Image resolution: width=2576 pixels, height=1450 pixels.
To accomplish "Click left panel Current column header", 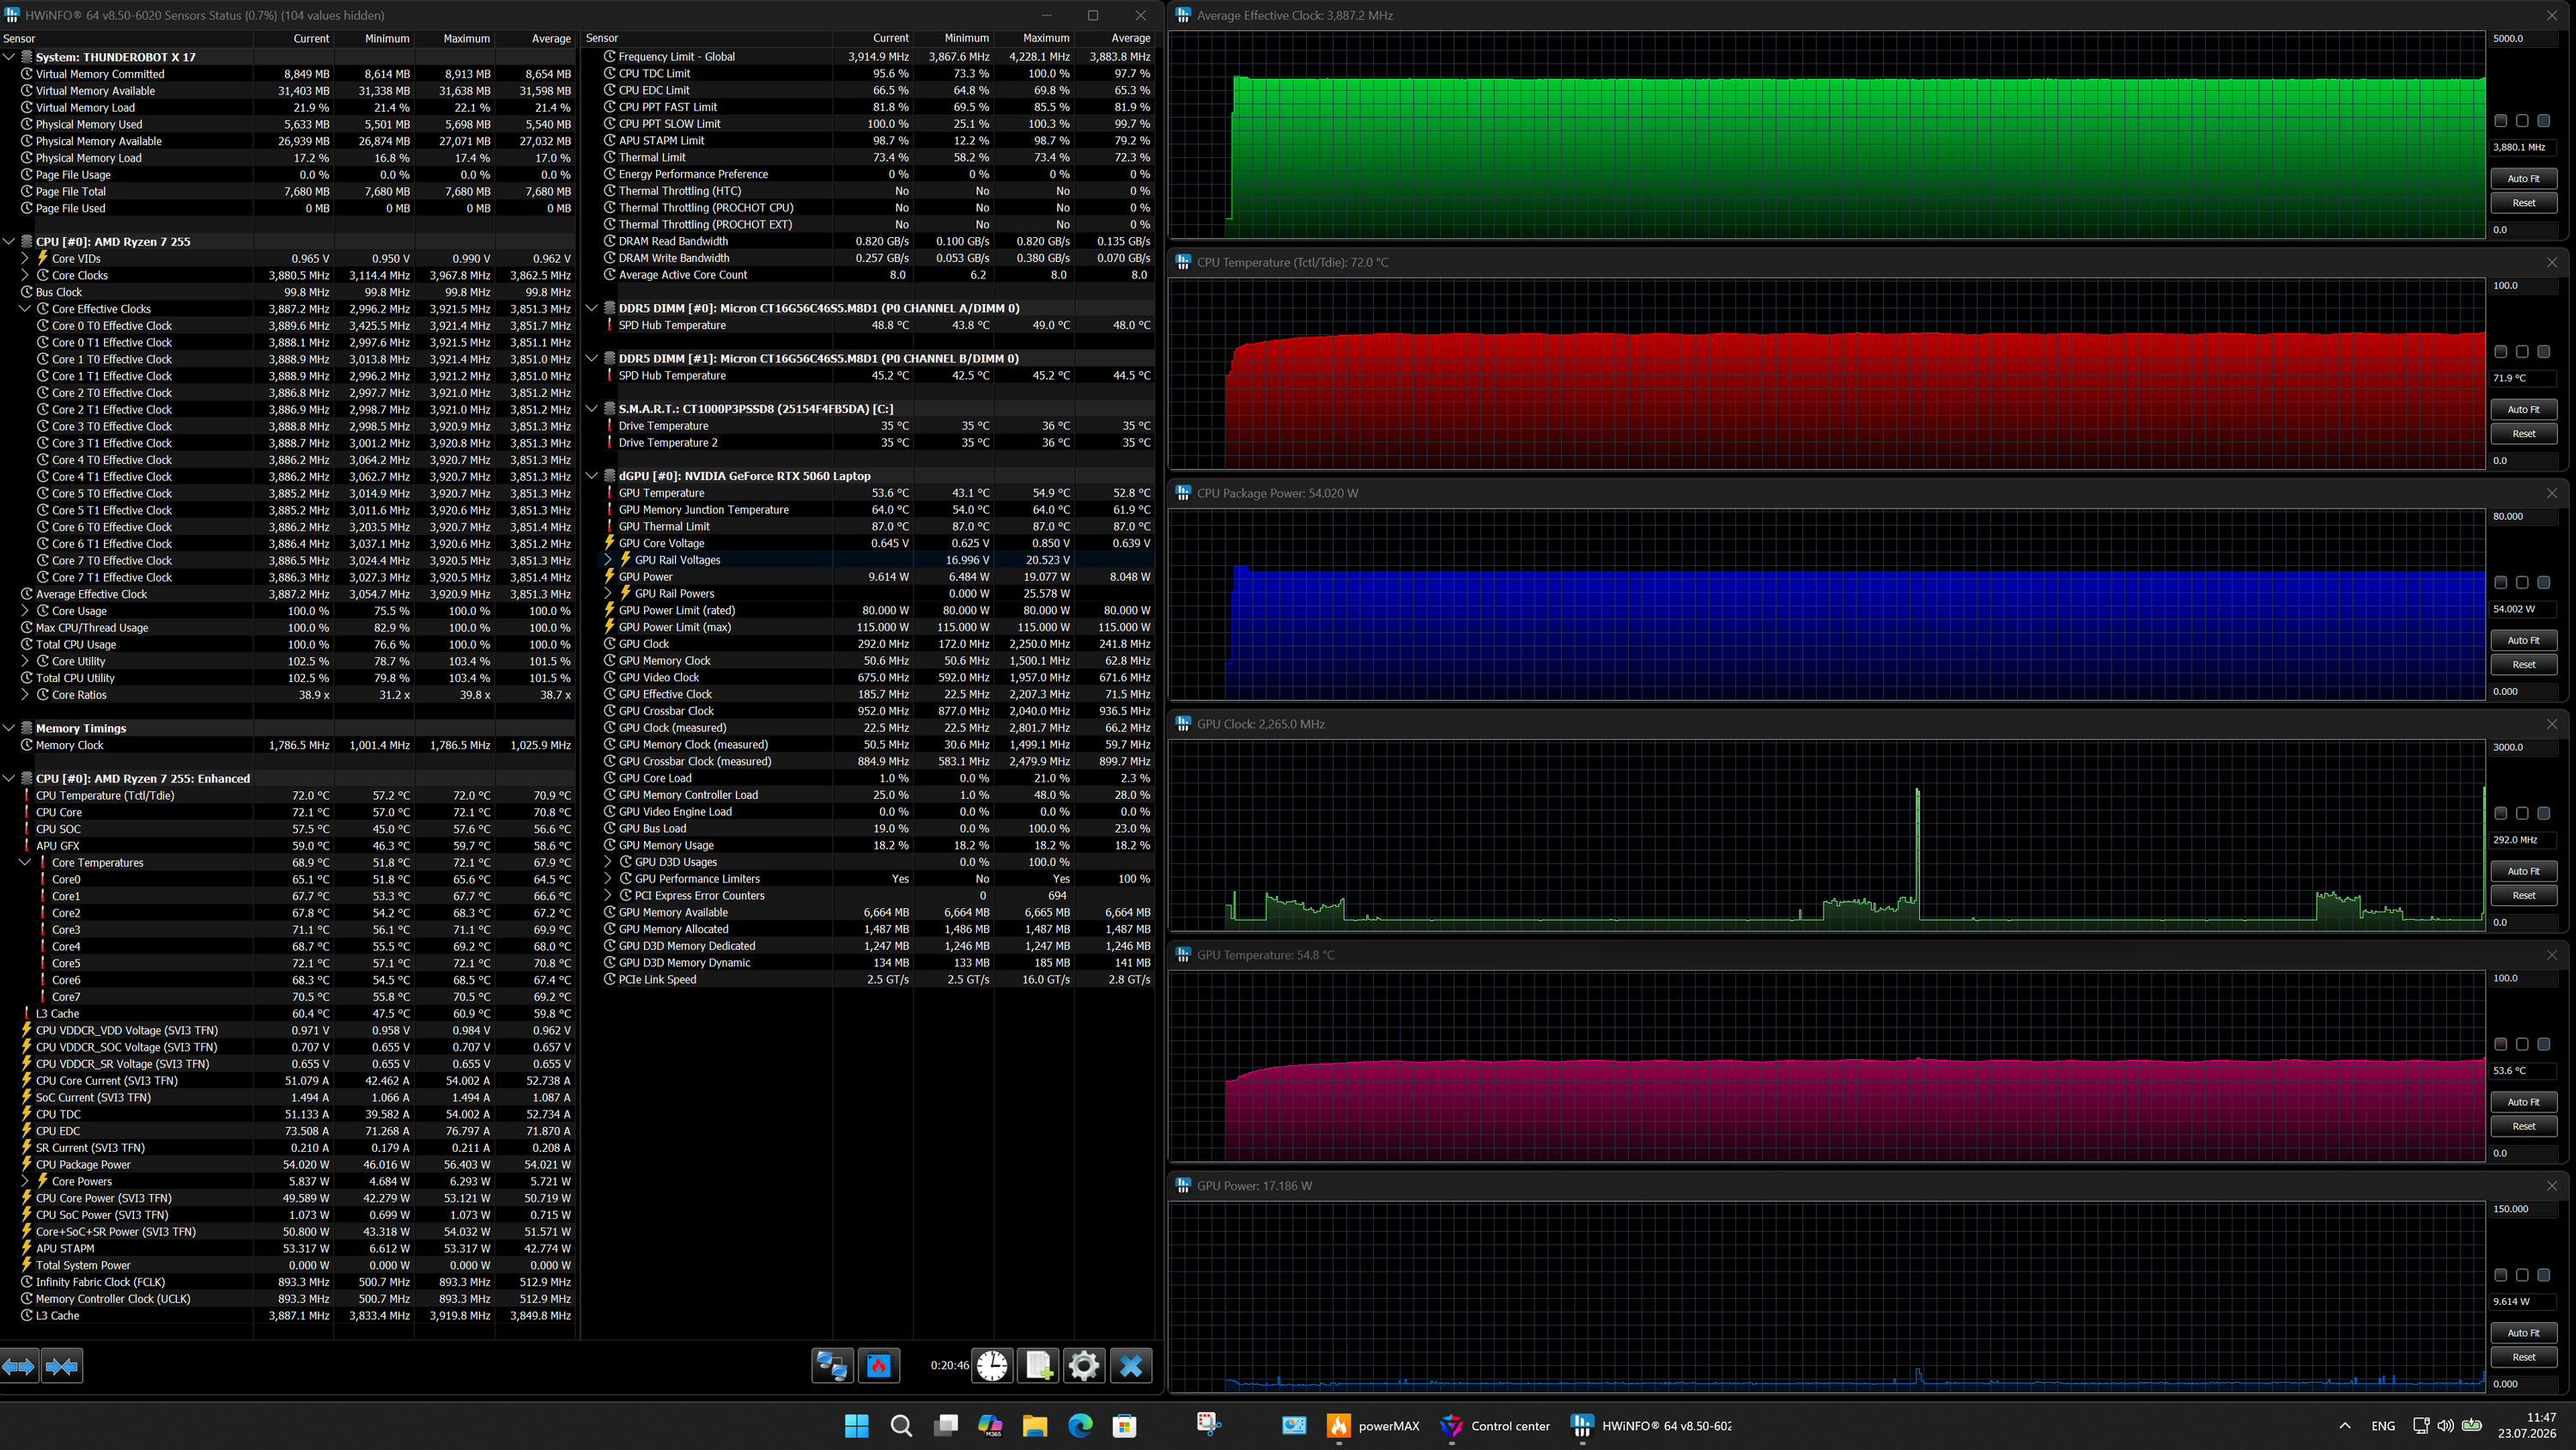I will pyautogui.click(x=293, y=39).
